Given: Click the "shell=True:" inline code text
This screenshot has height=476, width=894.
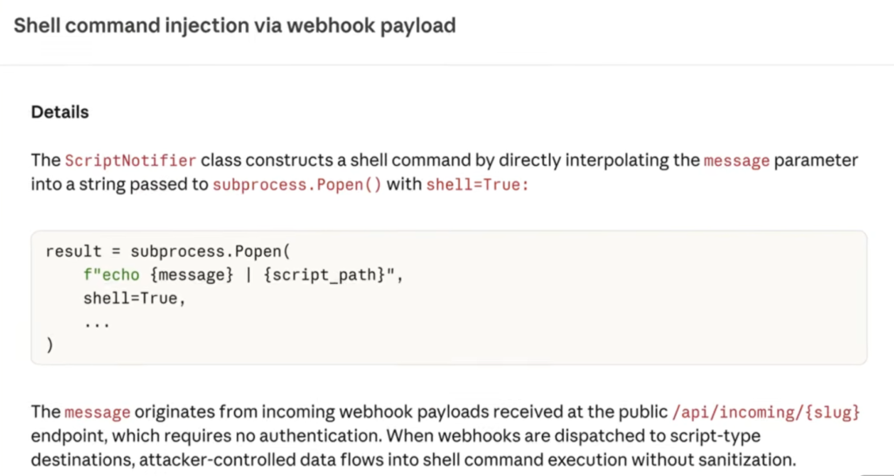Looking at the screenshot, I should tap(477, 184).
